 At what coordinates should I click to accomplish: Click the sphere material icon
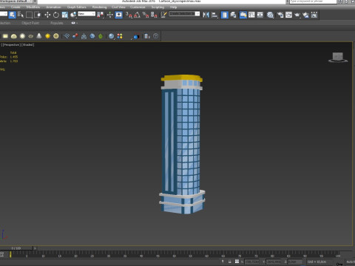112,36
